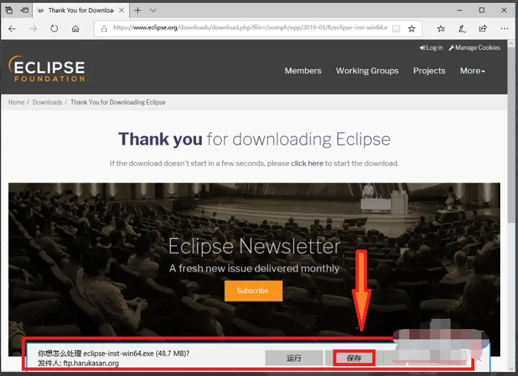Add page to favorites with star icon
Viewport: 518px width, 376px height.
412,29
